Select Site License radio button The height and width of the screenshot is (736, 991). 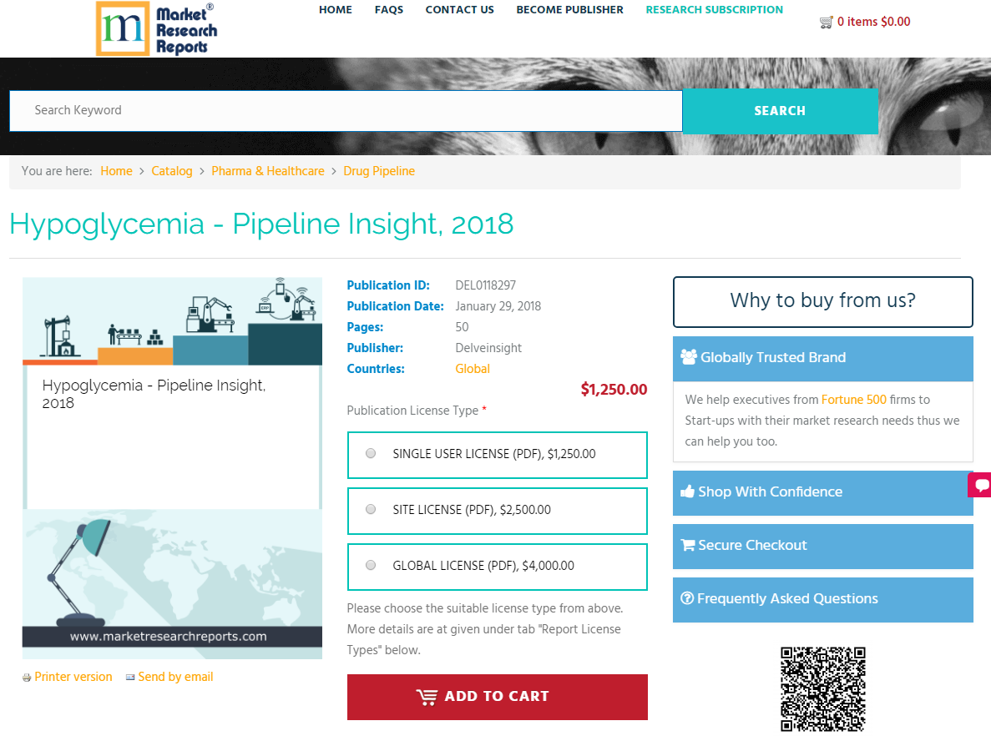tap(371, 509)
